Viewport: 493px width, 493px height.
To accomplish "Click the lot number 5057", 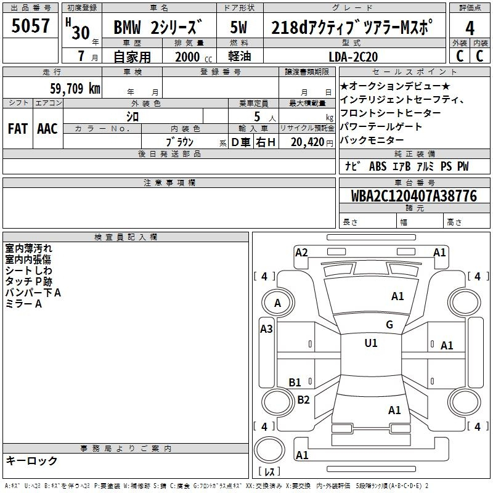I will tap(30, 26).
